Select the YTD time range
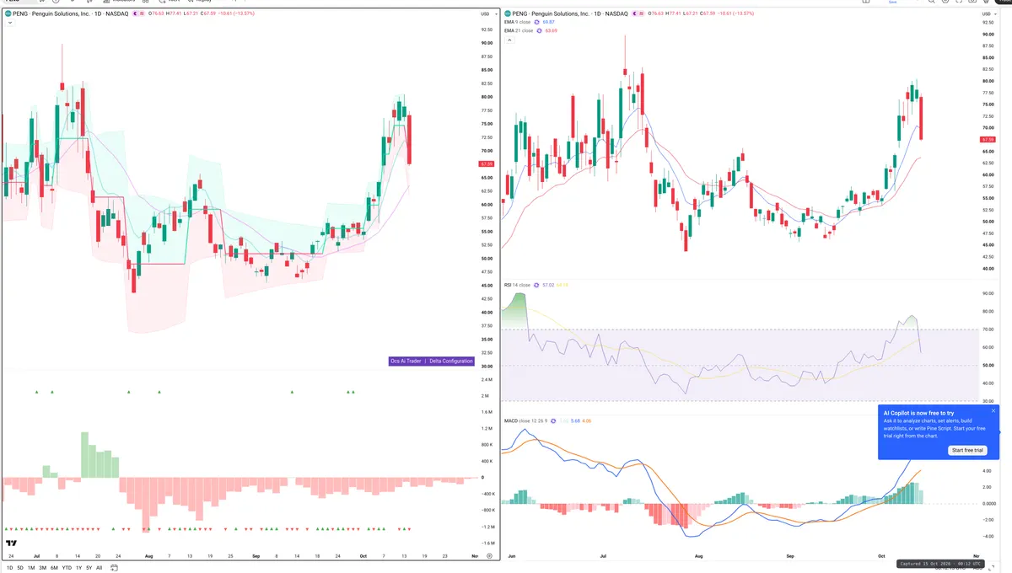 [67, 568]
